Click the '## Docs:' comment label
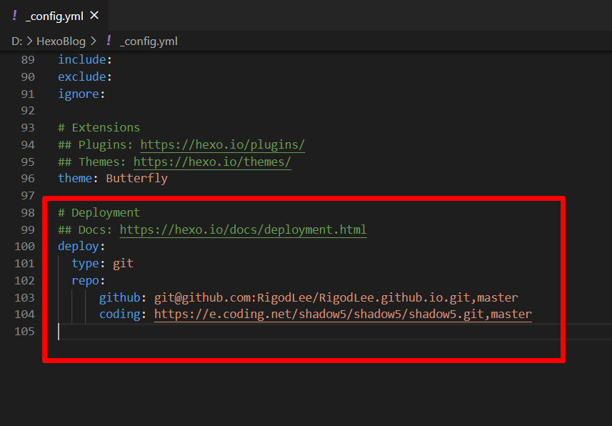612x426 pixels. pyautogui.click(x=86, y=229)
